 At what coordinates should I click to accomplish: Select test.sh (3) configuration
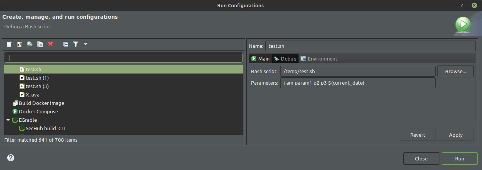click(37, 86)
